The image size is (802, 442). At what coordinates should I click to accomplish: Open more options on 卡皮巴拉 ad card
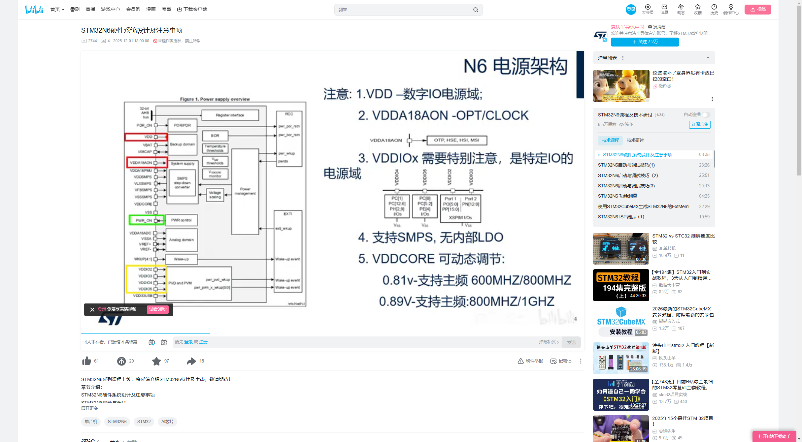[x=712, y=99]
